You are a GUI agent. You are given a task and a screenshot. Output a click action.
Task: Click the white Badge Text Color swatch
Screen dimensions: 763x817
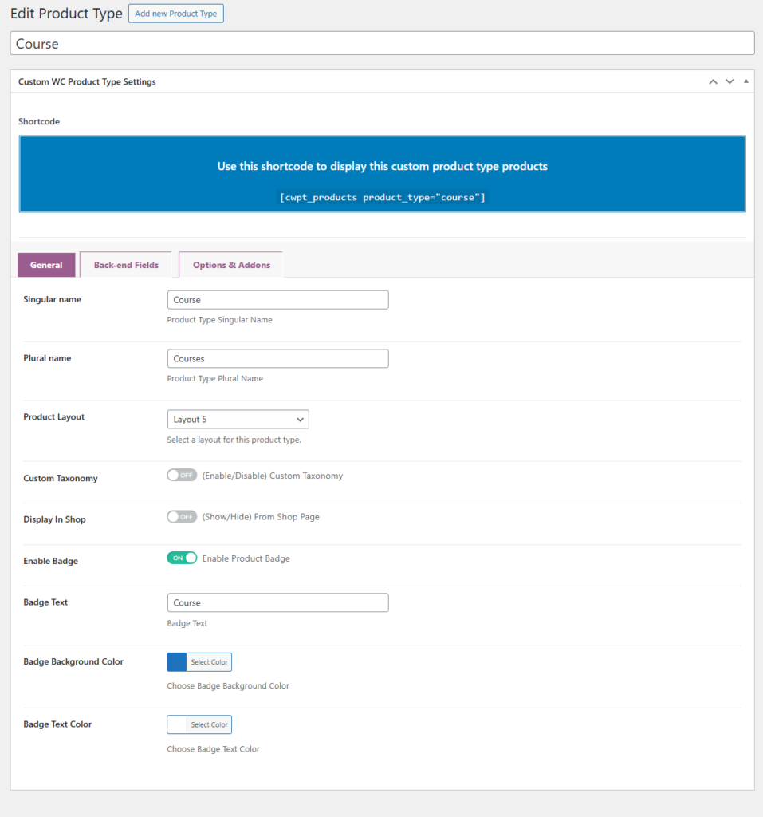pos(176,724)
